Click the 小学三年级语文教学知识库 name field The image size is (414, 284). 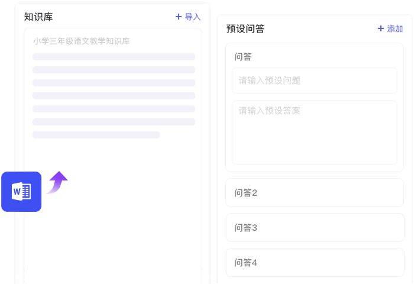82,41
